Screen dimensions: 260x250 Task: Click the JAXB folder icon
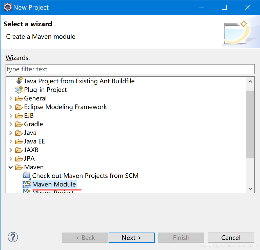point(19,150)
